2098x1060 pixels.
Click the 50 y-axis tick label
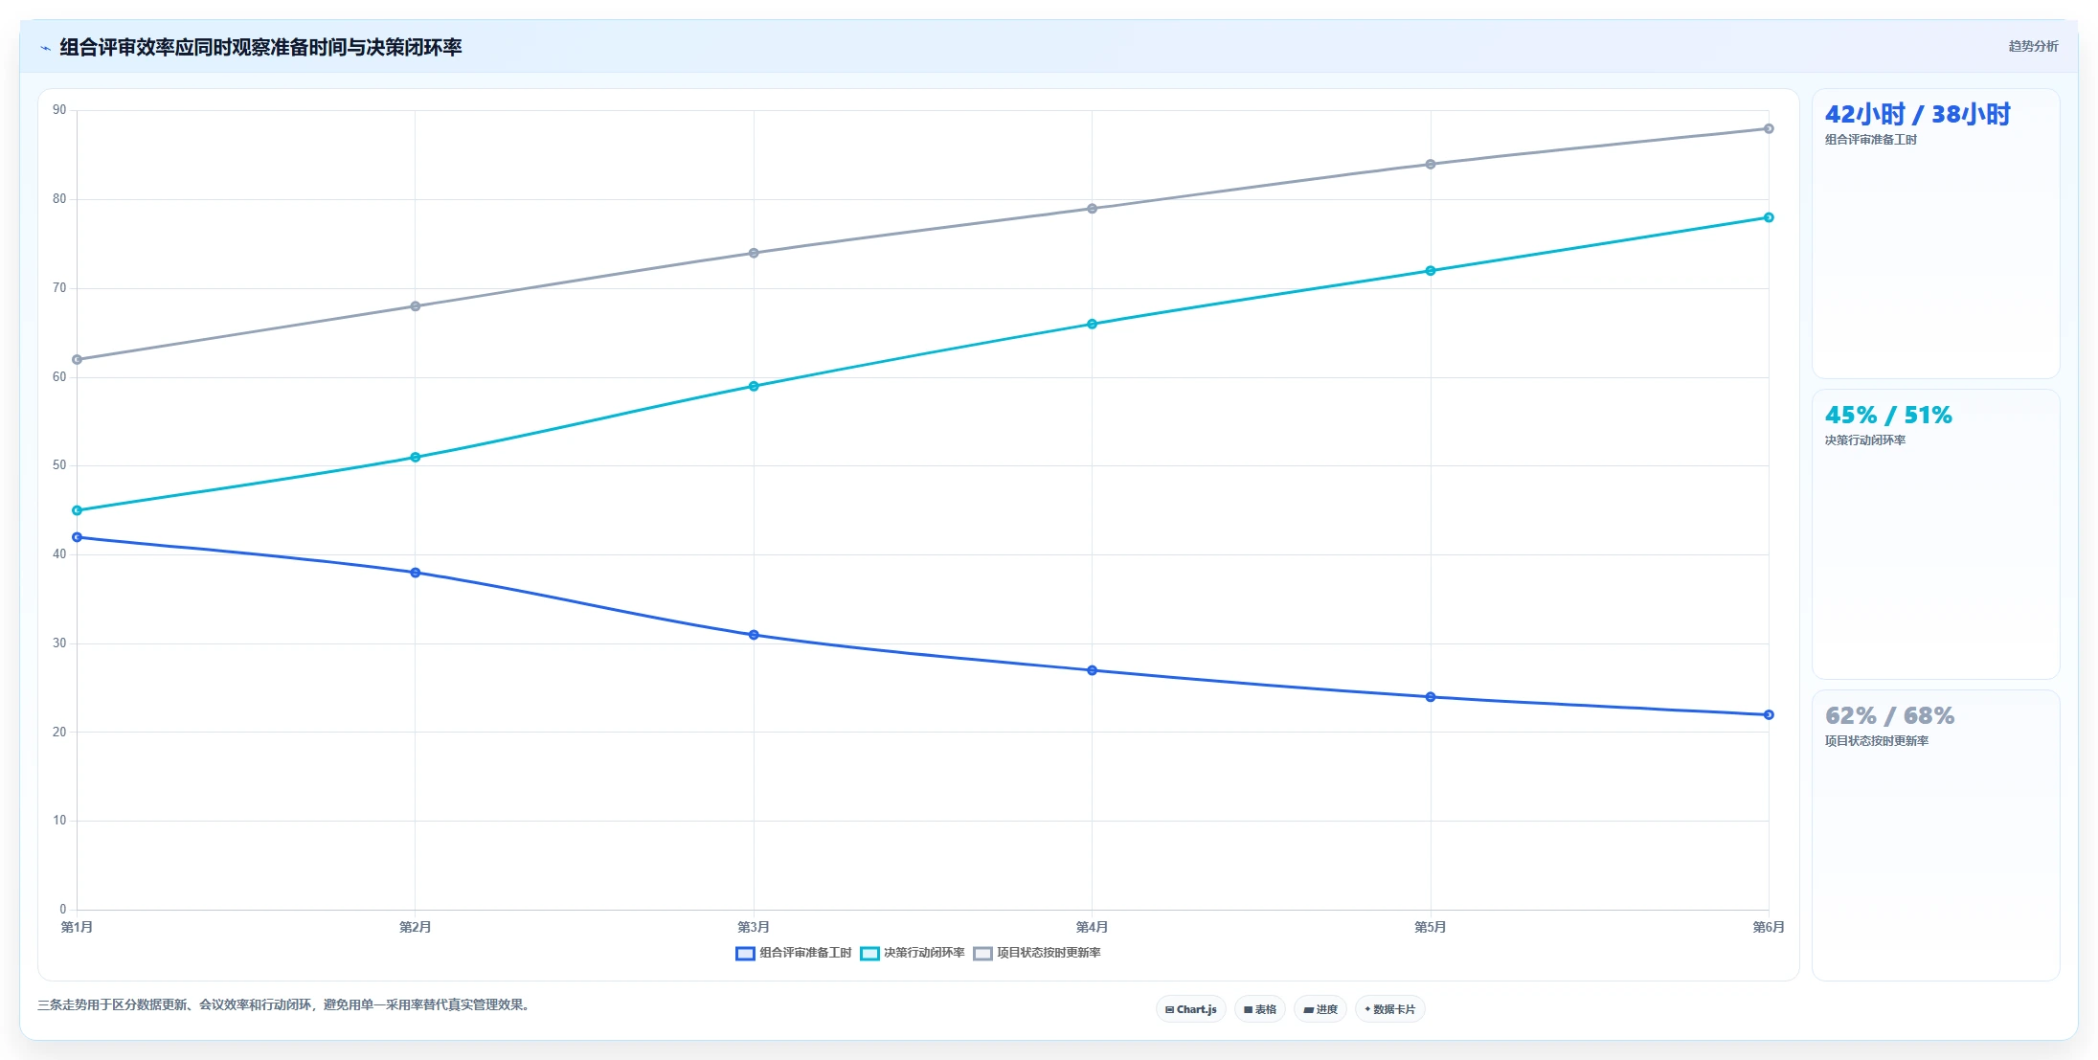[59, 465]
